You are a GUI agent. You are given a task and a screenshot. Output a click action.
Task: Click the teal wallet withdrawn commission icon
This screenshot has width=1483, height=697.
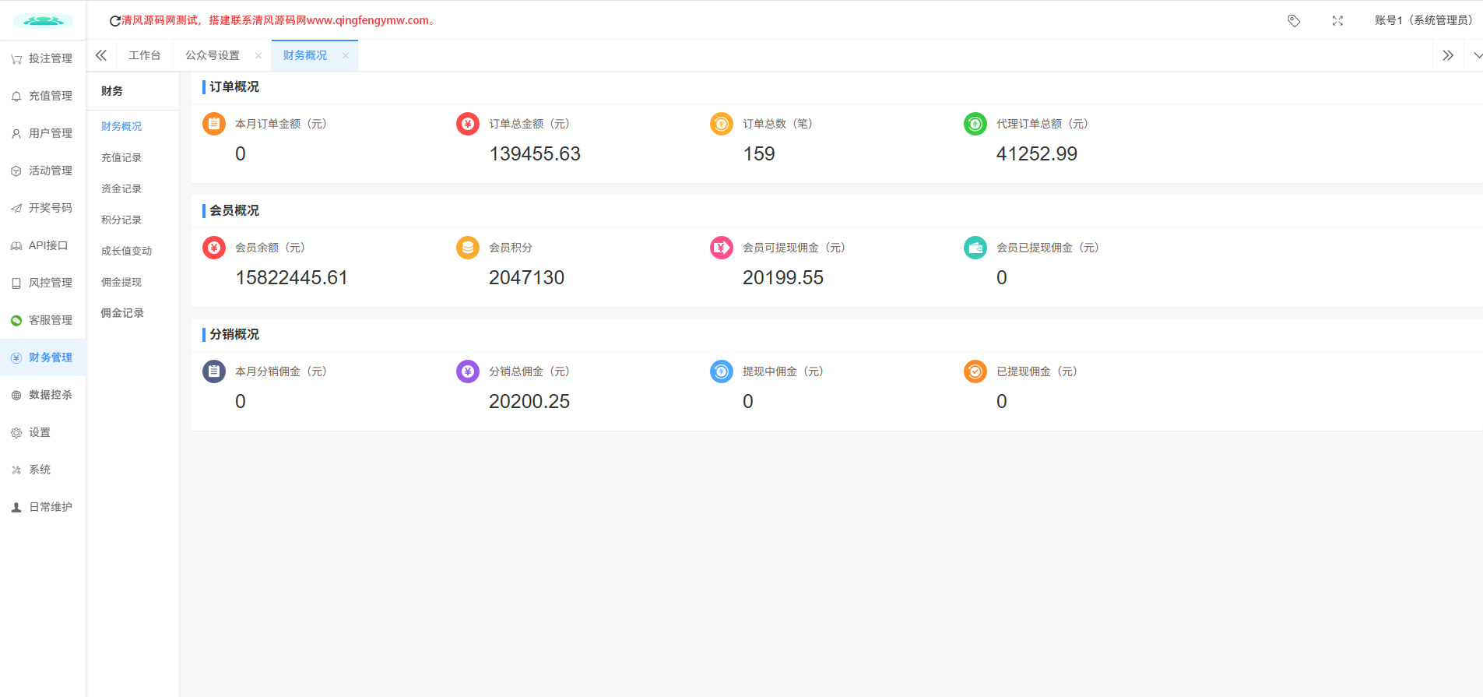pyautogui.click(x=975, y=248)
